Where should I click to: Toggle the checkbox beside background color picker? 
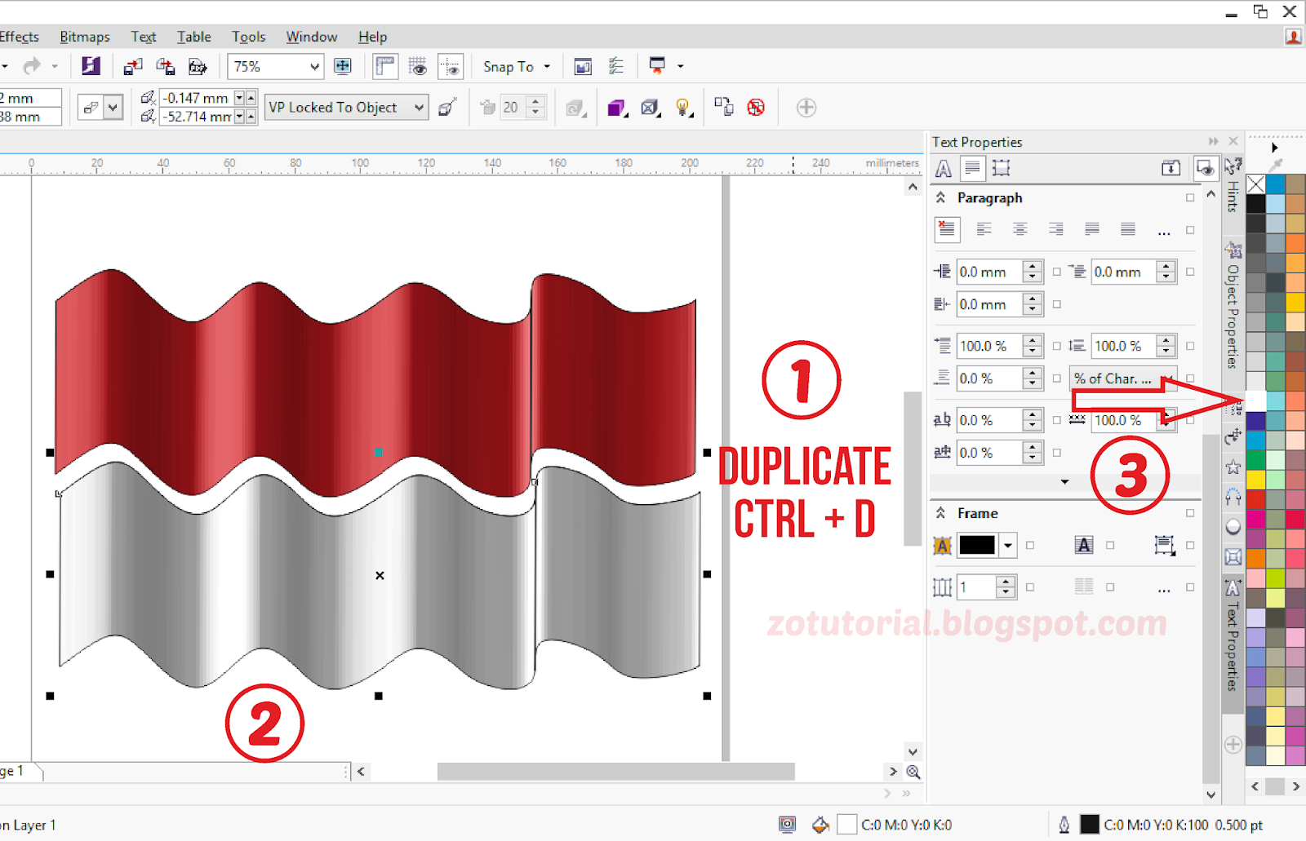1030,545
